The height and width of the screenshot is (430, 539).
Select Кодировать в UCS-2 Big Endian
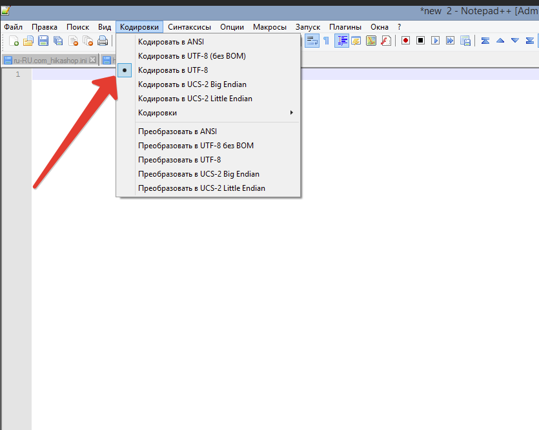(x=208, y=84)
